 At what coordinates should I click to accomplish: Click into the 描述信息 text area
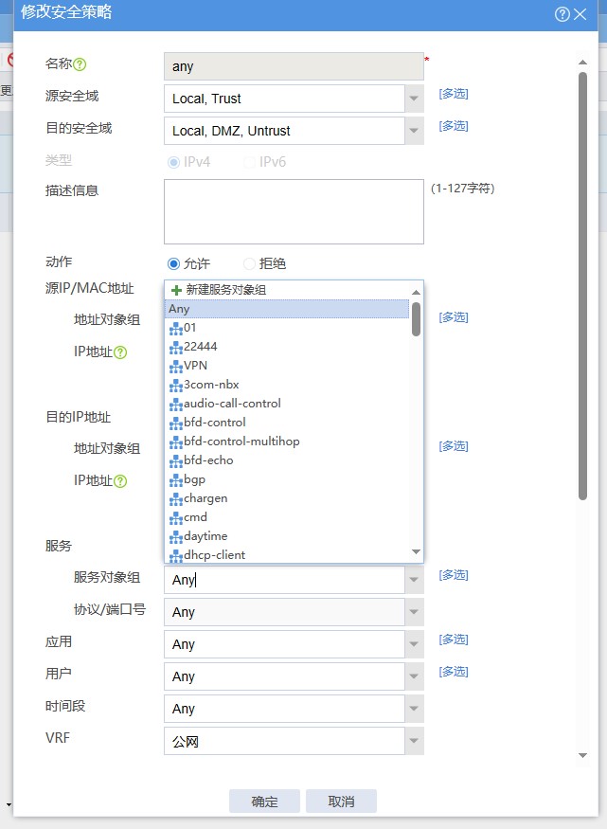[x=294, y=212]
